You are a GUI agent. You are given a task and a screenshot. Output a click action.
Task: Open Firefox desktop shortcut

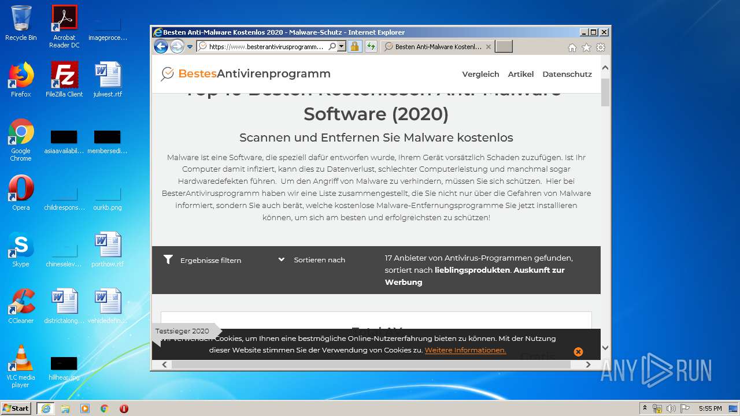click(21, 80)
